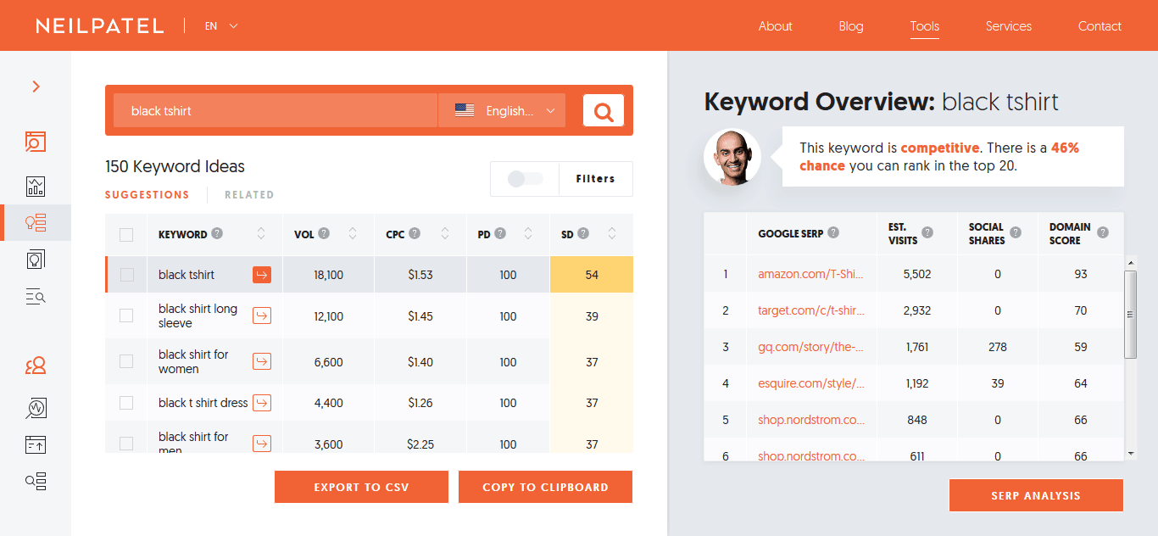Open the overview magnifier icon in sidebar
The height and width of the screenshot is (536, 1158).
point(36,142)
